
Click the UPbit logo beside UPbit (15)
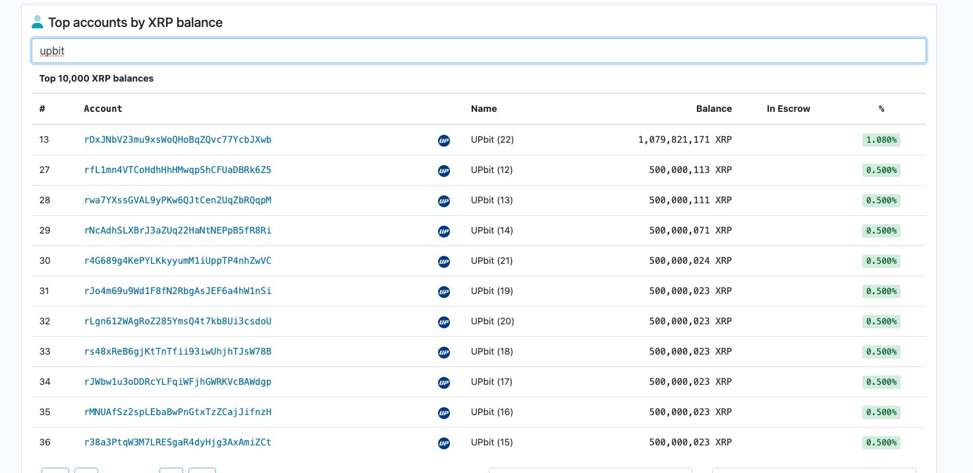click(x=444, y=443)
